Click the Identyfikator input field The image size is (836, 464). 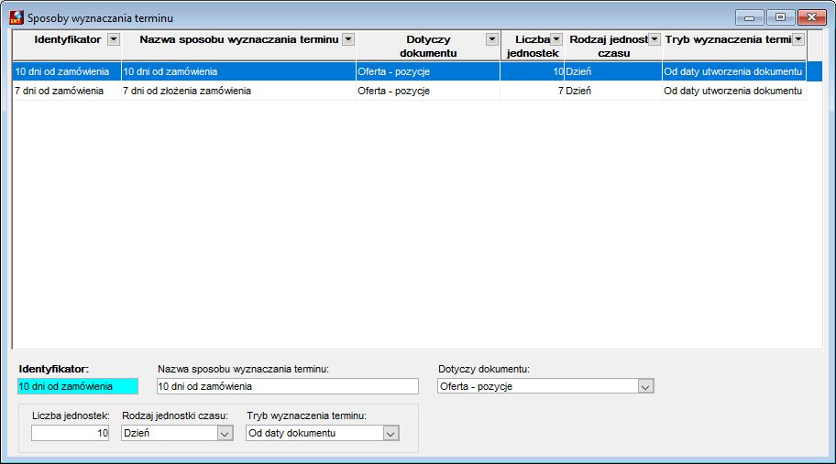click(x=78, y=386)
